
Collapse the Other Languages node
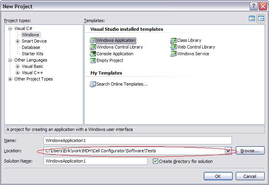[x=10, y=60]
